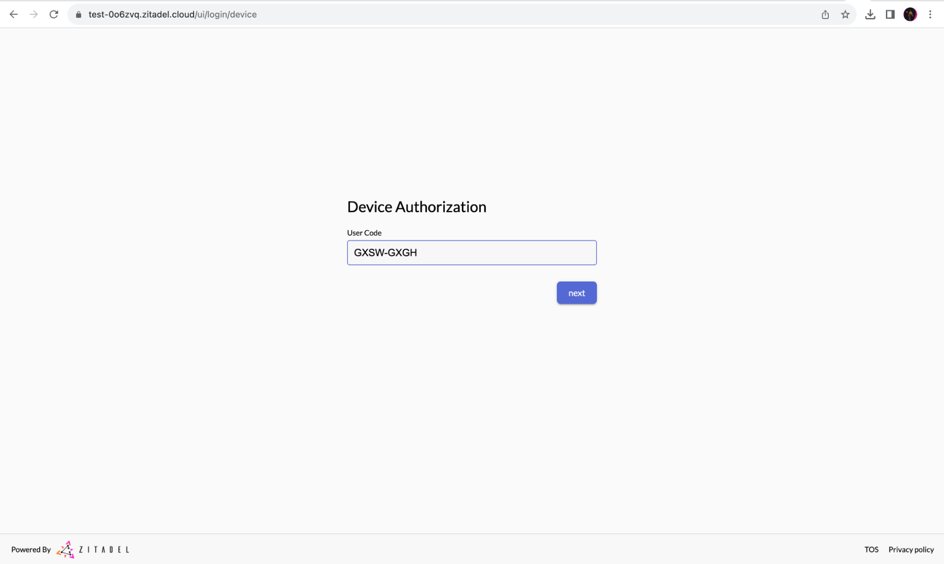Open the Privacy policy link

pos(911,549)
